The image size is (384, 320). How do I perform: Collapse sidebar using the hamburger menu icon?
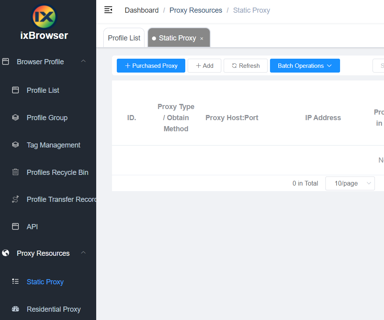click(108, 10)
